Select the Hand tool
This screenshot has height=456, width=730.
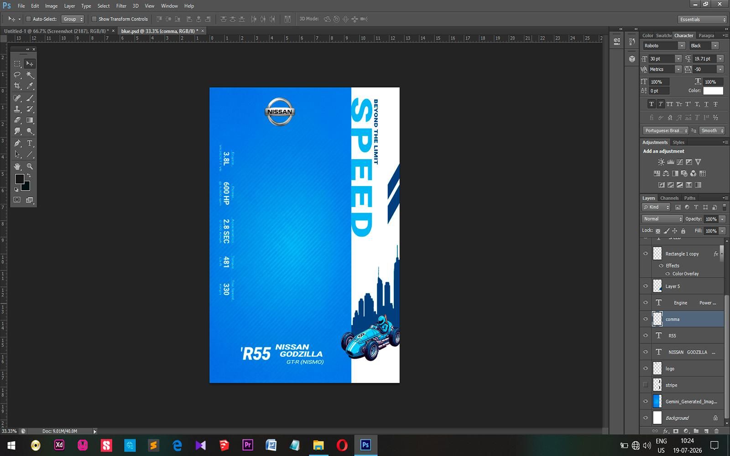[x=17, y=166]
